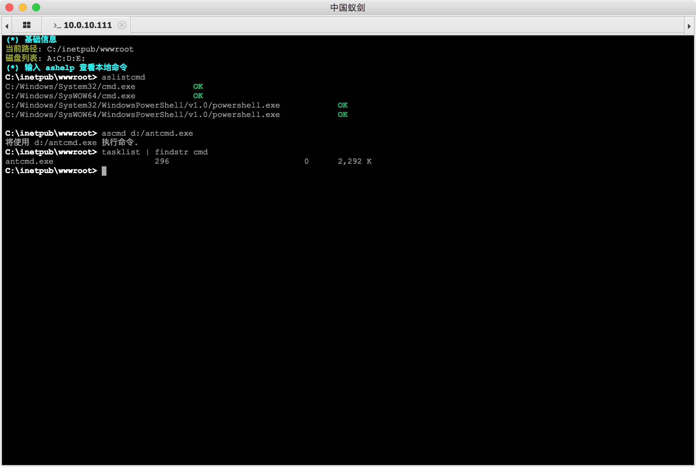Click the 中国蚁剑 window title

click(347, 7)
